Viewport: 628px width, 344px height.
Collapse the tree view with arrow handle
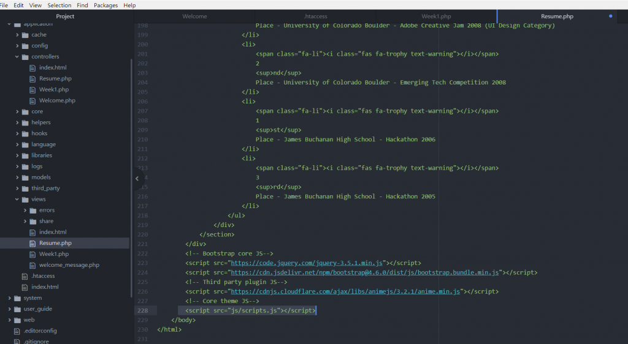pos(137,179)
